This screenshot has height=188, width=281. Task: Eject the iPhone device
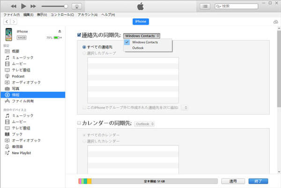coord(59,31)
